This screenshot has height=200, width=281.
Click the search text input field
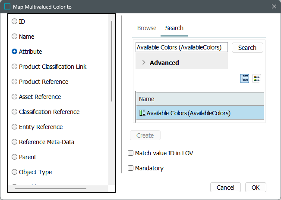tap(182, 47)
